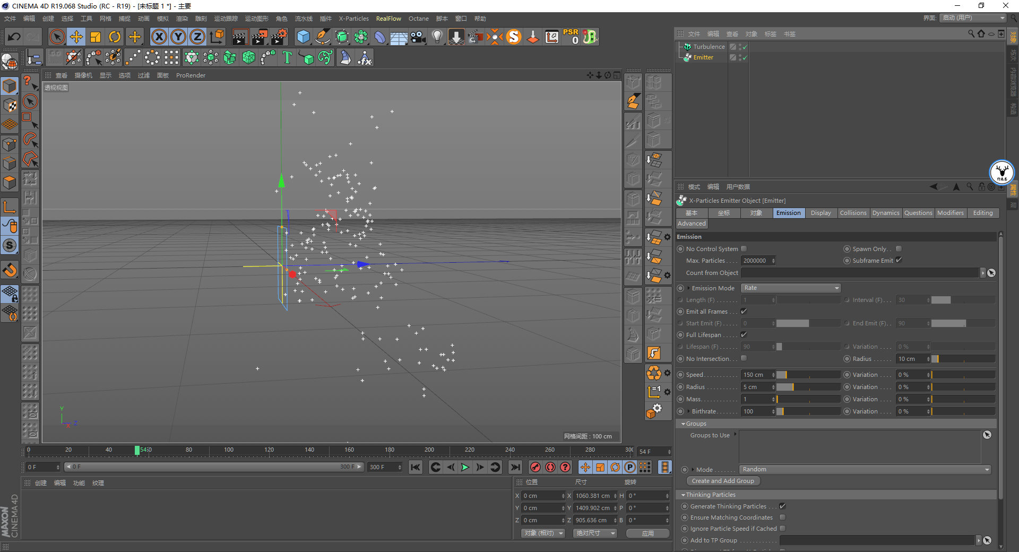Open the viewport ProRender menu
The image size is (1019, 552).
pyautogui.click(x=191, y=75)
